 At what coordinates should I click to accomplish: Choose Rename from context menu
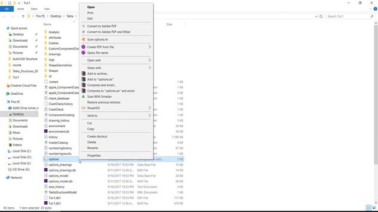(93, 148)
